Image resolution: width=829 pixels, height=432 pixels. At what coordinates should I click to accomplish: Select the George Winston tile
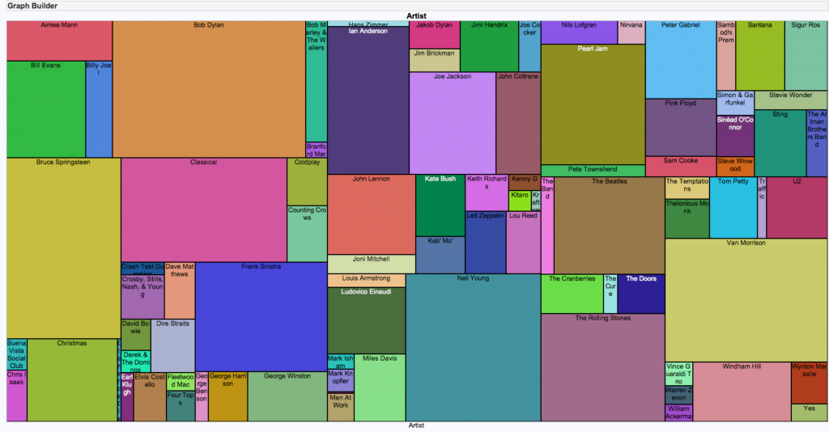[x=287, y=396]
